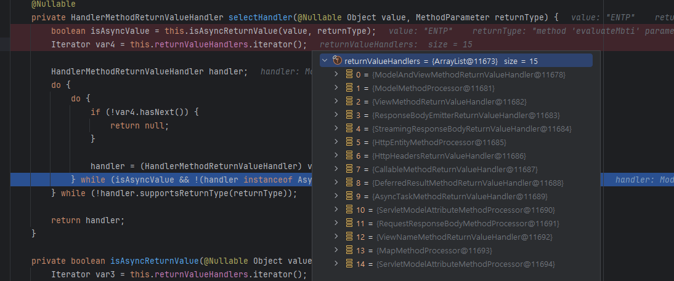This screenshot has width=674, height=281.
Task: Click the selectHandler method name
Action: tap(260, 18)
